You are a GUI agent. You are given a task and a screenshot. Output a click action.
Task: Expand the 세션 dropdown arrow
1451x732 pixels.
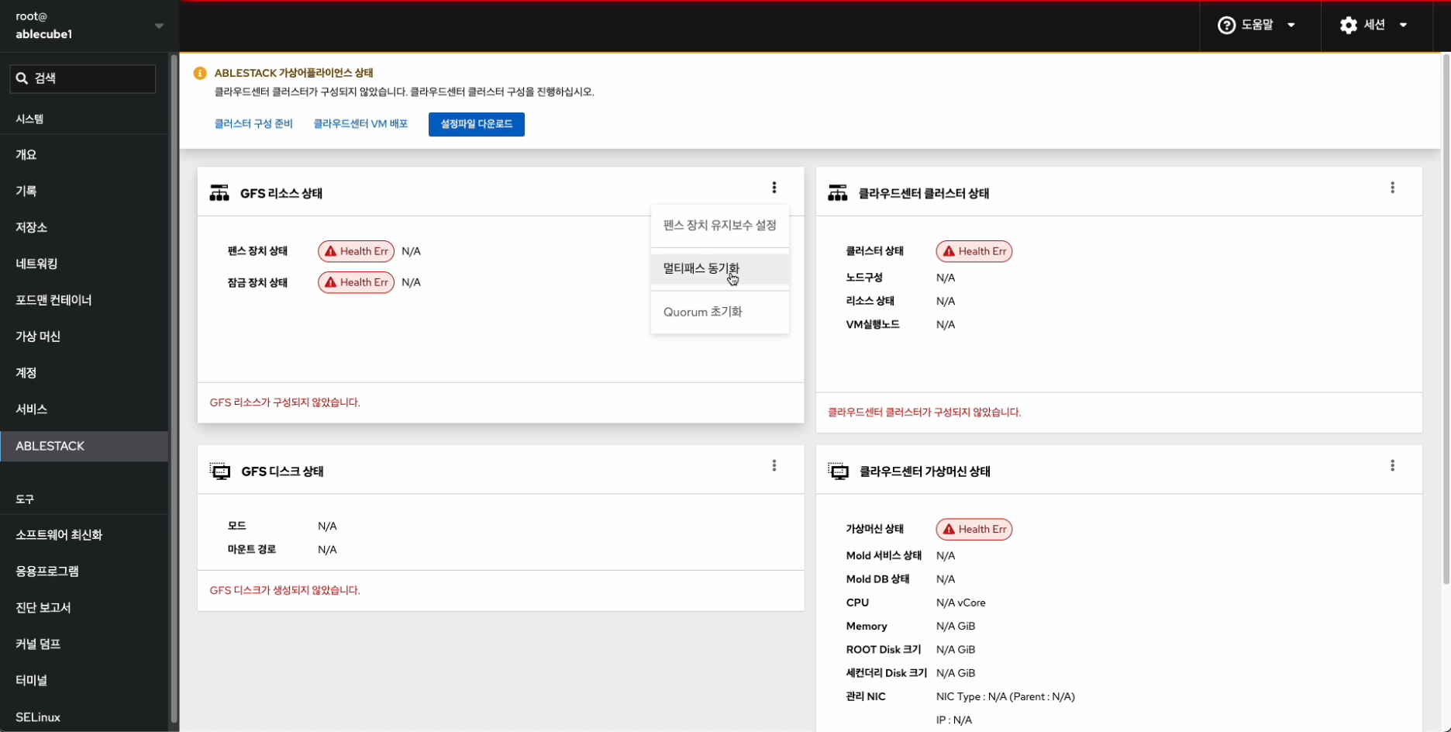[x=1403, y=26]
